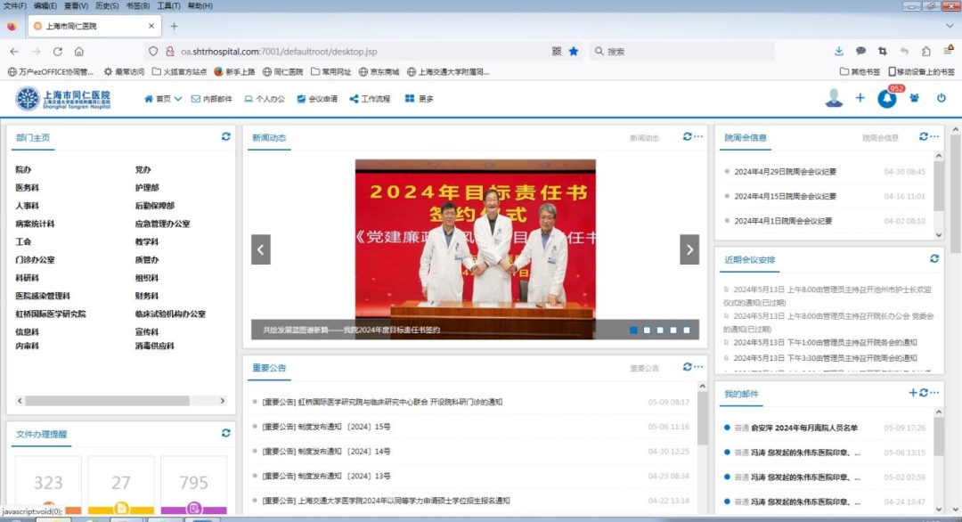
Task: Click the user avatar icon
Action: coord(834,98)
